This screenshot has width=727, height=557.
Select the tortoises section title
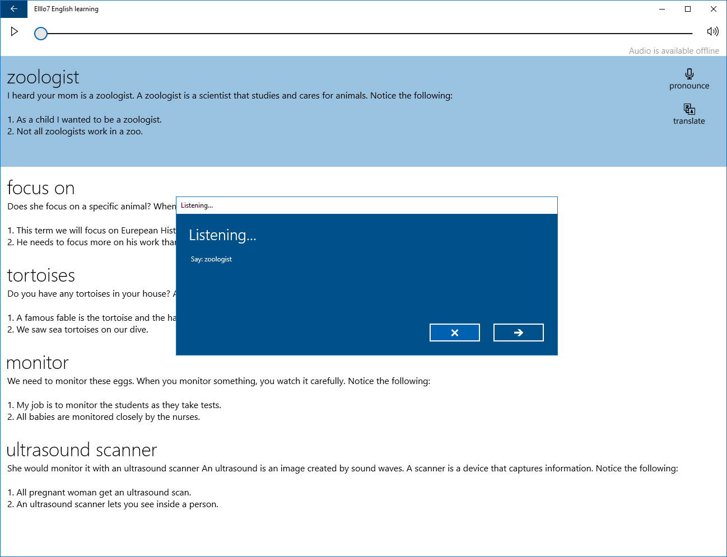(41, 275)
